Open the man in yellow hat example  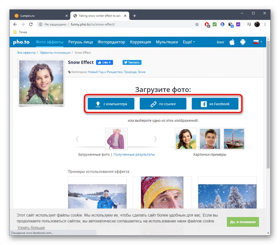162,192
